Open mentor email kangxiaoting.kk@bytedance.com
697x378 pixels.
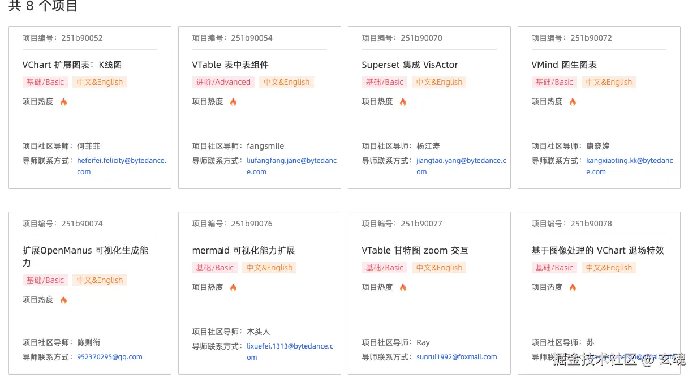coord(630,166)
